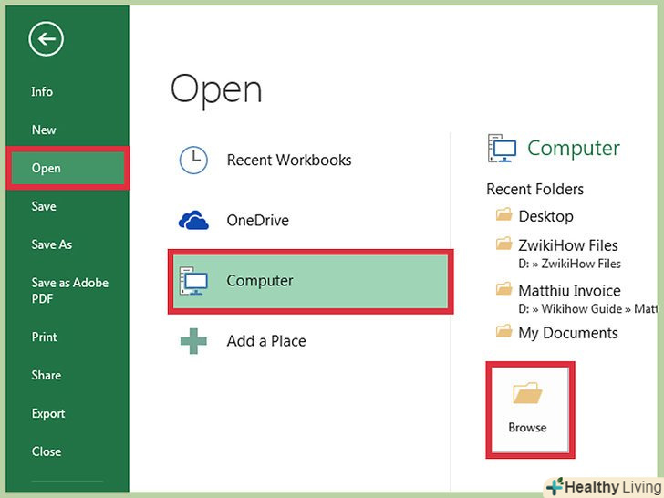The width and height of the screenshot is (664, 498).
Task: Open the My Documents recent folder
Action: pyautogui.click(x=568, y=333)
